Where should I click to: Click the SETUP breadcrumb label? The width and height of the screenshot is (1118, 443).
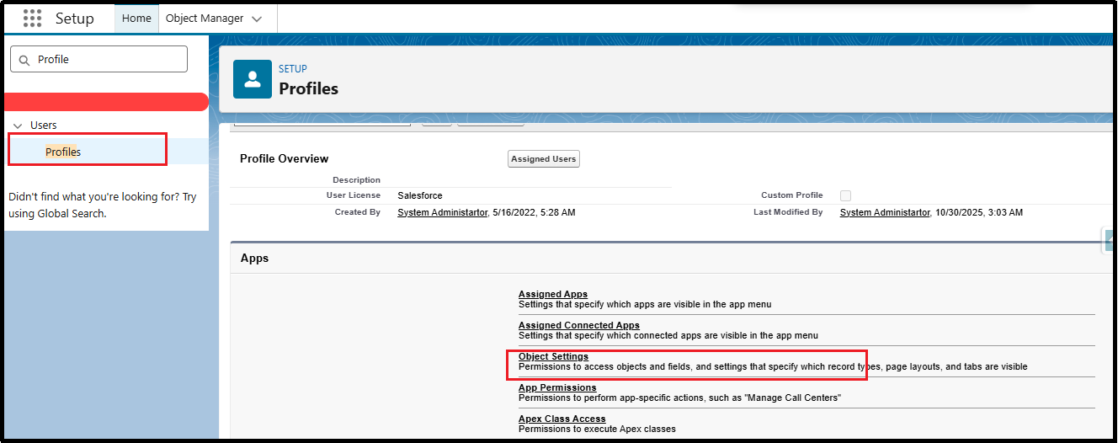[x=293, y=69]
